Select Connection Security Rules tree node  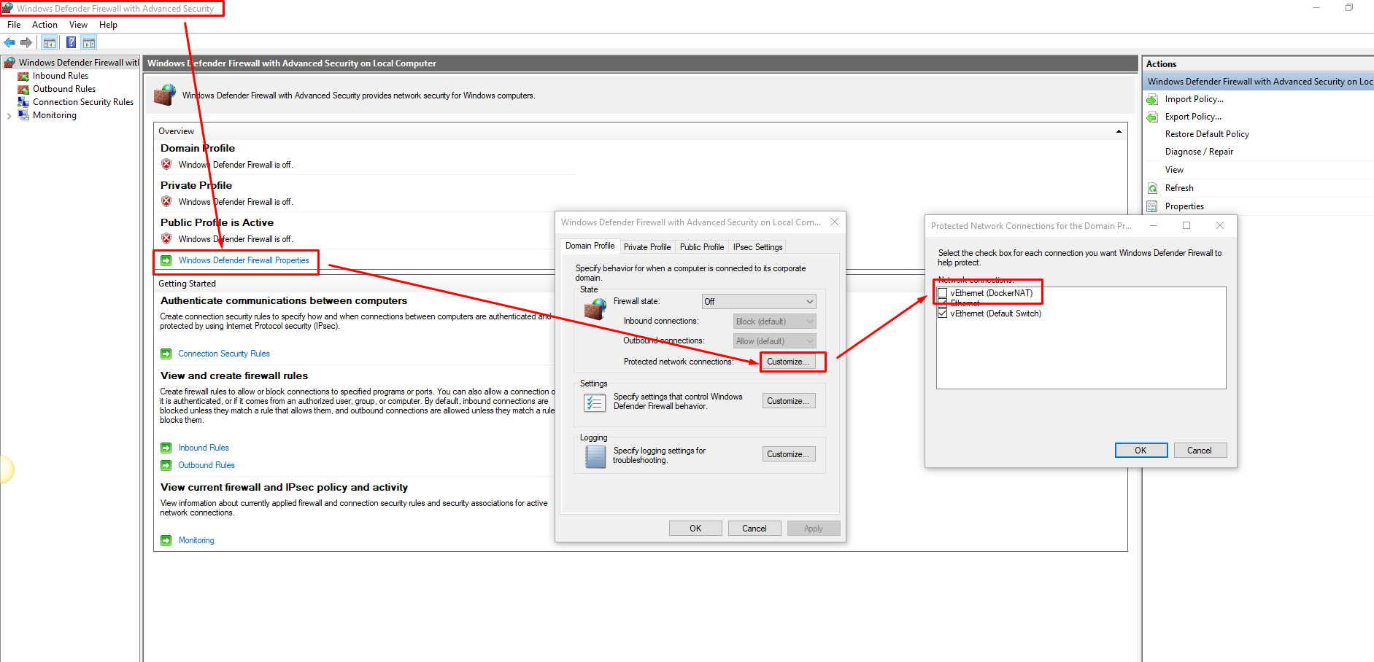pos(82,102)
